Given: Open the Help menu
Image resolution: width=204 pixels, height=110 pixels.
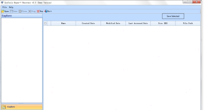Looking at the screenshot, I should 11,7.
